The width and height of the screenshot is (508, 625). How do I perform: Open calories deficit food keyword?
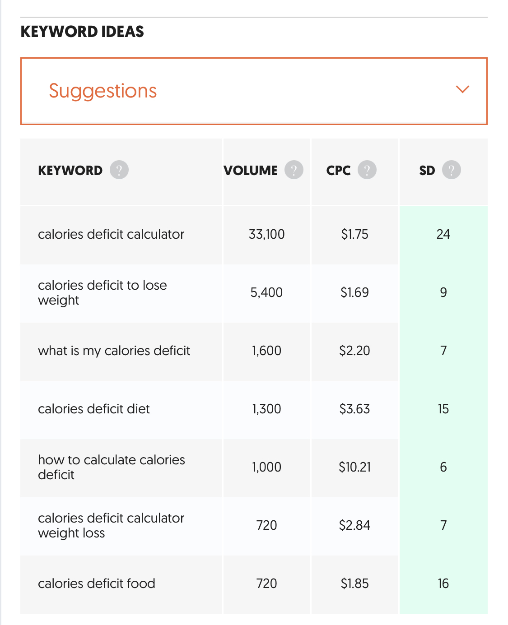pos(97,583)
